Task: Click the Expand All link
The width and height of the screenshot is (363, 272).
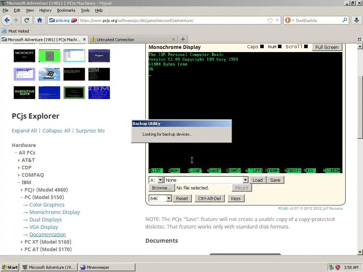Action: [x=24, y=131]
